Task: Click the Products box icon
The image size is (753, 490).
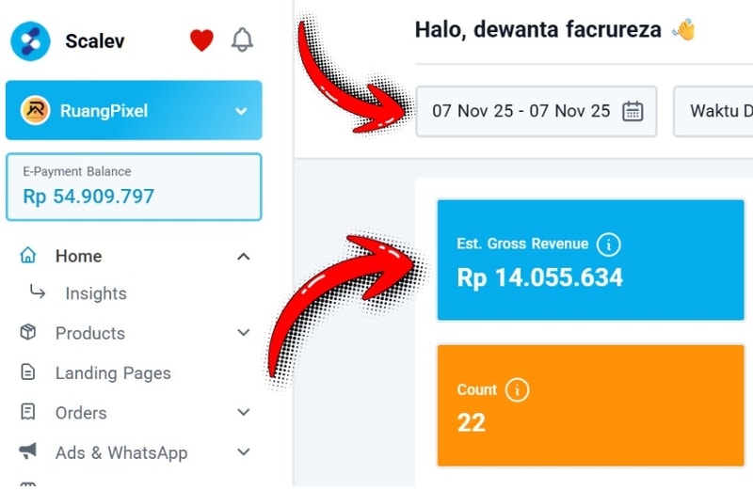Action: 28,333
